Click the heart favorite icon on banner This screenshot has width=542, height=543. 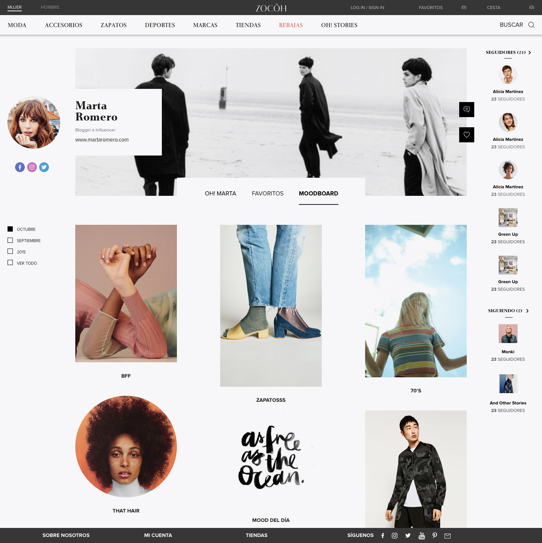(x=466, y=135)
